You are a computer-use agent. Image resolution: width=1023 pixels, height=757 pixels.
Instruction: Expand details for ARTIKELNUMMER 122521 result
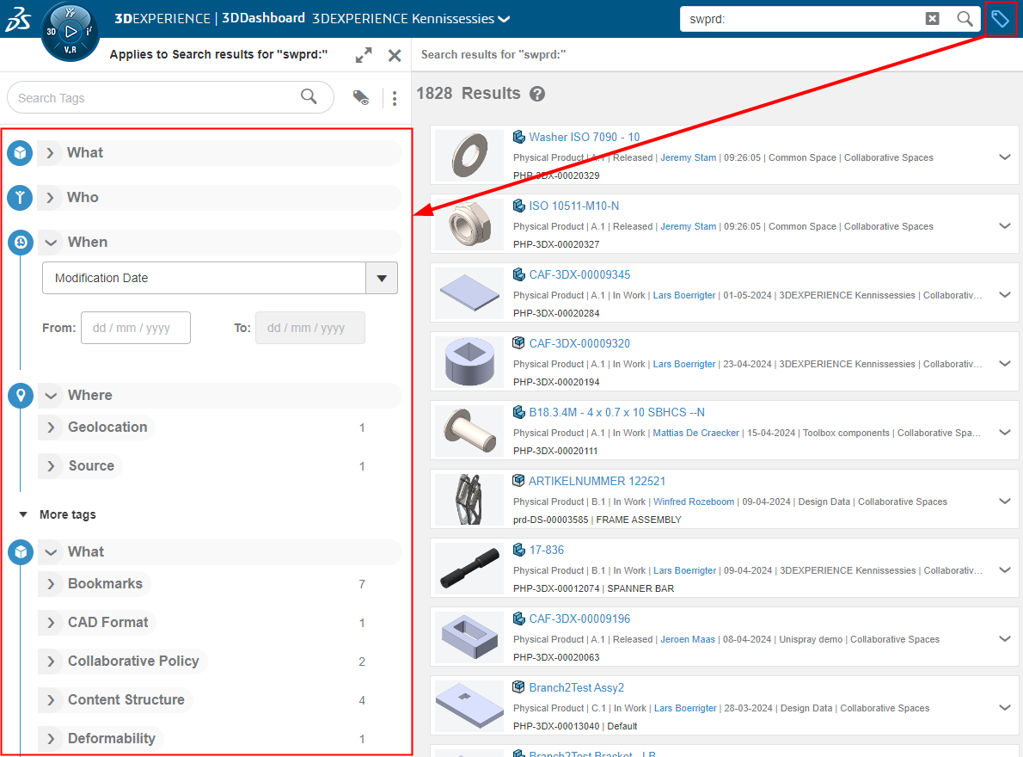coord(1005,502)
